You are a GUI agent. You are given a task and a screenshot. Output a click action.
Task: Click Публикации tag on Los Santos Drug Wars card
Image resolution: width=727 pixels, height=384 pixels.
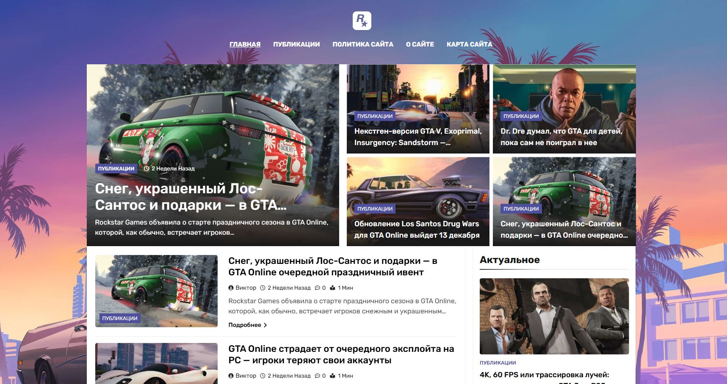coord(375,208)
